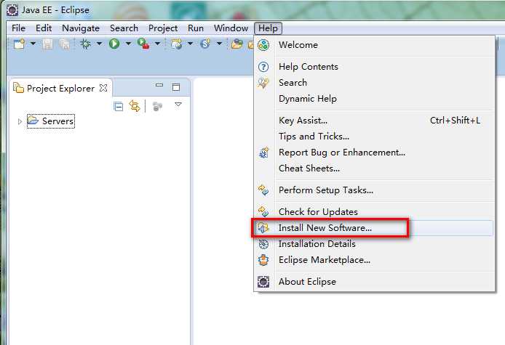Choose Install New Software... menu item
The height and width of the screenshot is (345, 505).
pyautogui.click(x=374, y=228)
